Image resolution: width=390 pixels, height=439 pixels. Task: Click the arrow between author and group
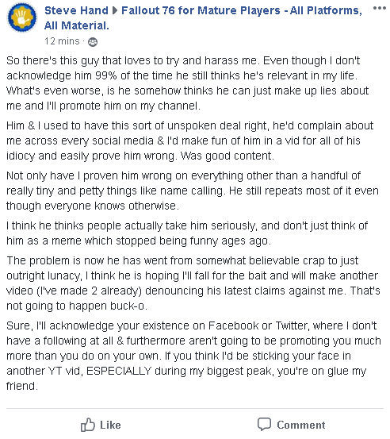pyautogui.click(x=115, y=11)
